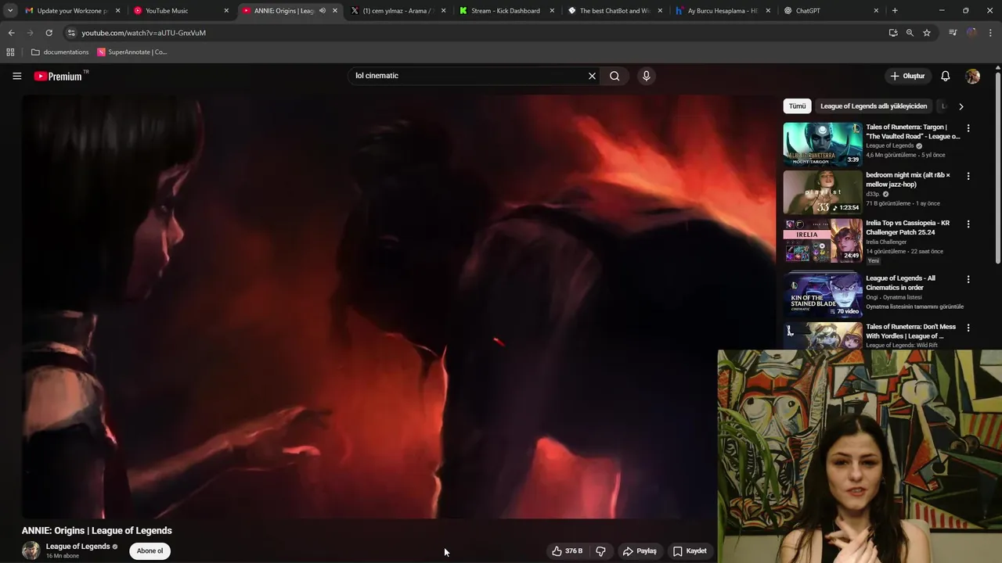Click the Kaydet save button
Image resolution: width=1002 pixels, height=563 pixels.
690,551
